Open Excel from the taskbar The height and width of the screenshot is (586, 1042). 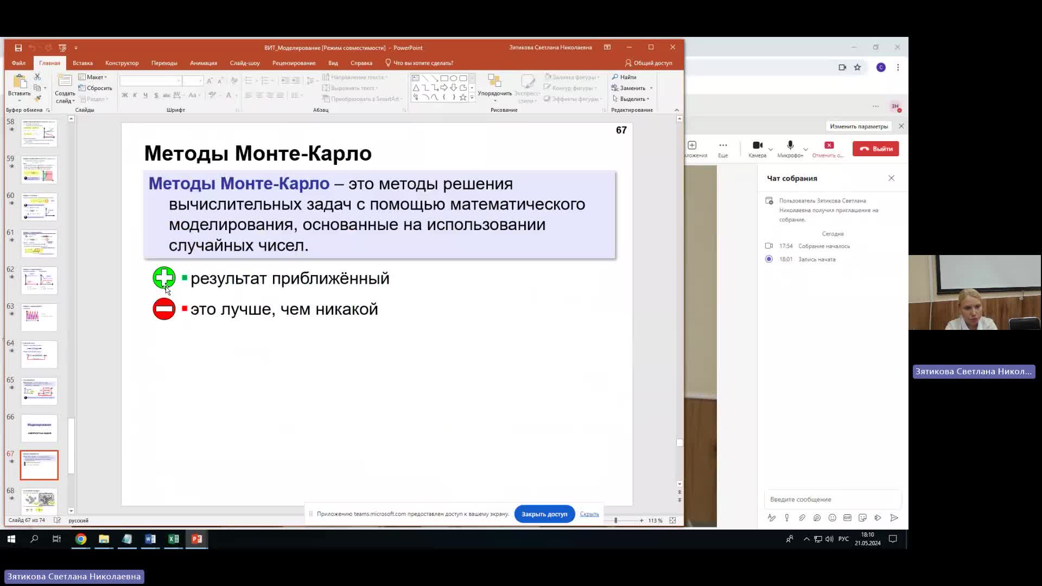point(174,539)
